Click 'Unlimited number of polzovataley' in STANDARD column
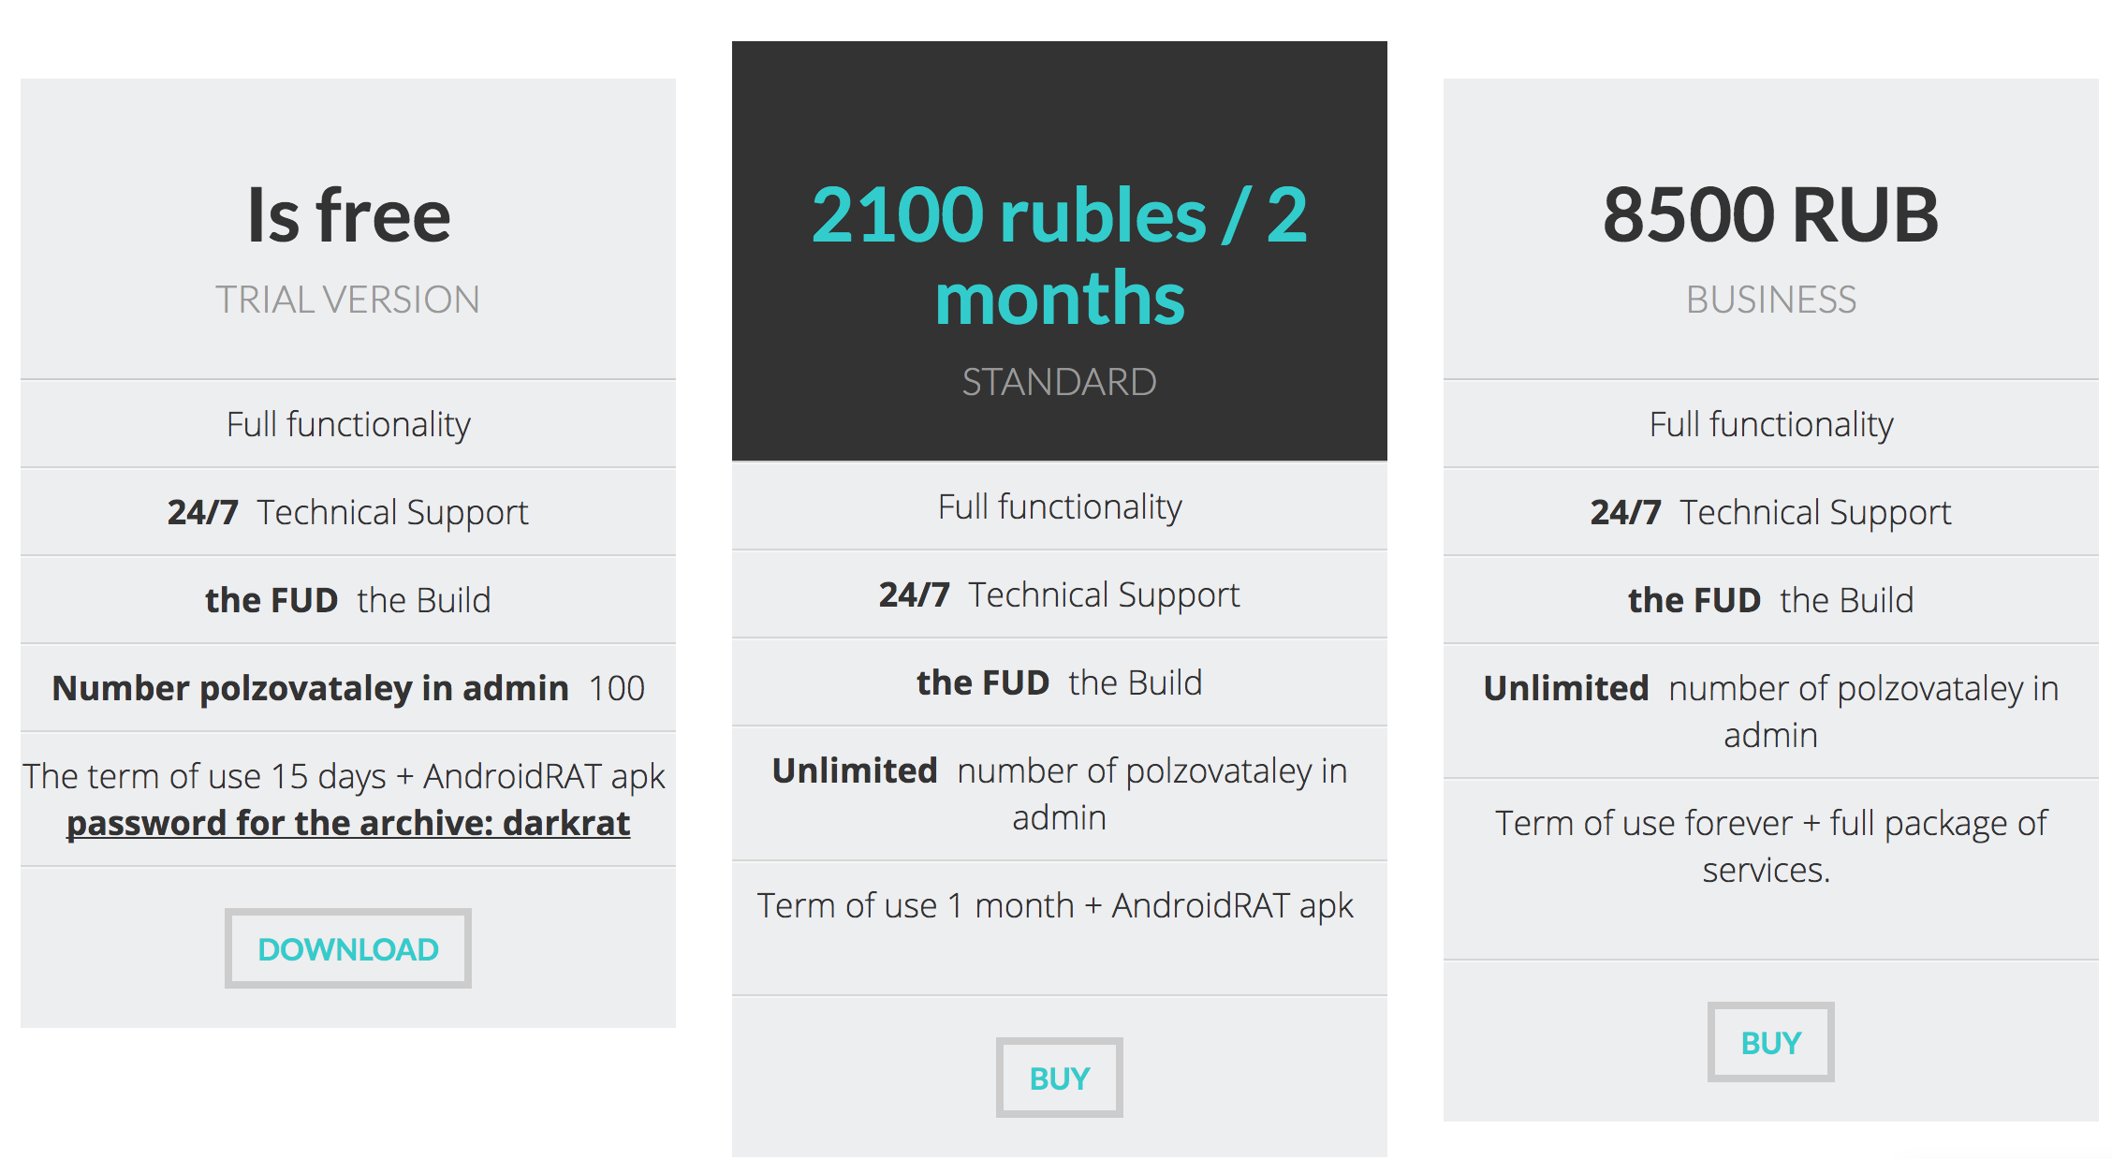2112x1159 pixels. 1059,794
